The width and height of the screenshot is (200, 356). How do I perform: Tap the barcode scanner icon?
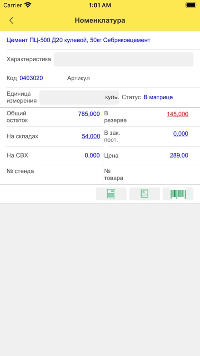click(178, 194)
